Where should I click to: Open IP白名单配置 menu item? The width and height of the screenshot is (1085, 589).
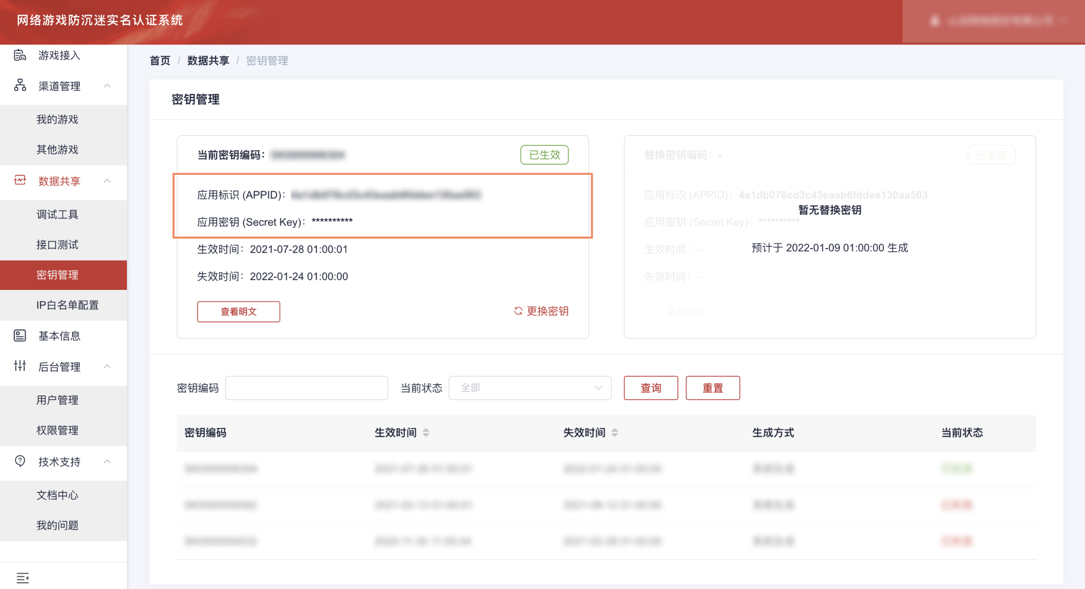pos(68,305)
